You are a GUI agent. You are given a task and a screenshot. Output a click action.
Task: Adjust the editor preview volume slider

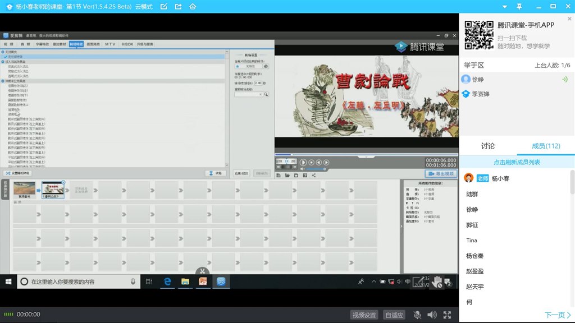pos(316,169)
